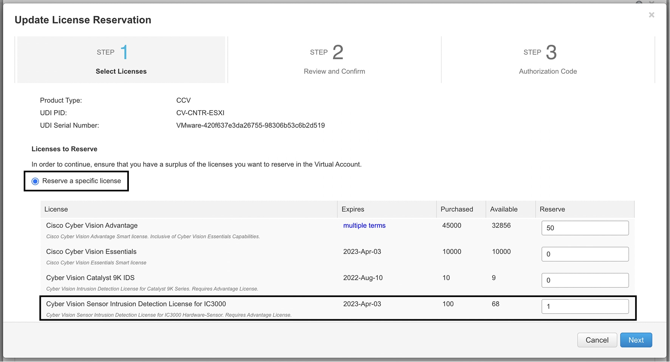Screen dimensions: 670x362
Task: Edit reserve quantity for IC3000 Intrusion Detection License
Action: pos(585,306)
